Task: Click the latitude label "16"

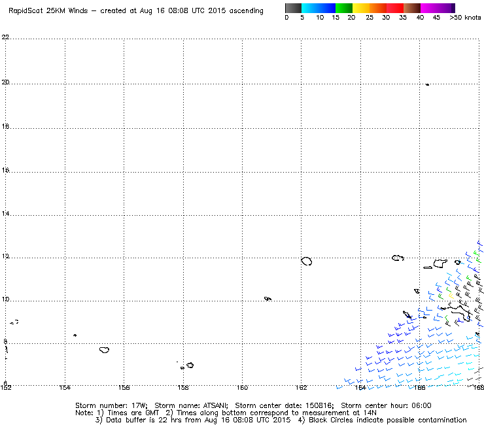Action: point(5,170)
